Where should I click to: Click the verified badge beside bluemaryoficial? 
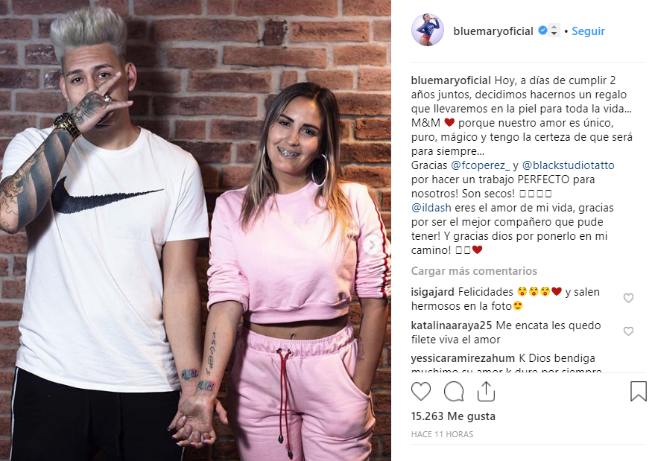click(x=542, y=31)
